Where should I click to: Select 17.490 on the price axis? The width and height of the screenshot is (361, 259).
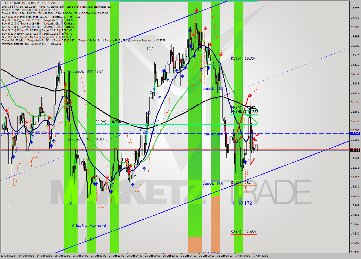point(355,252)
